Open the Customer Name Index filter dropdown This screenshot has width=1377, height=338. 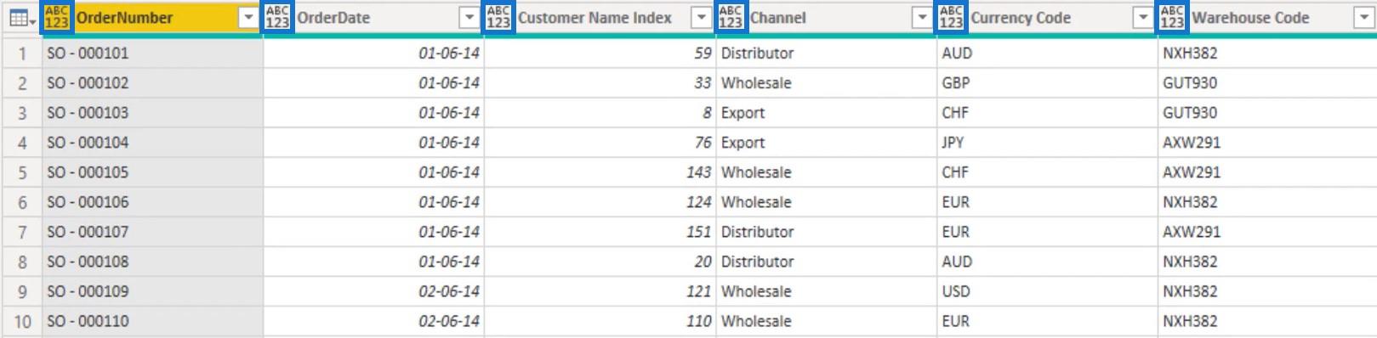(702, 18)
